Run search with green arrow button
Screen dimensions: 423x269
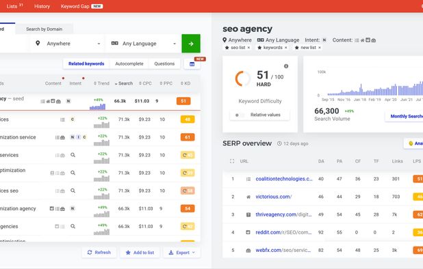tap(191, 43)
